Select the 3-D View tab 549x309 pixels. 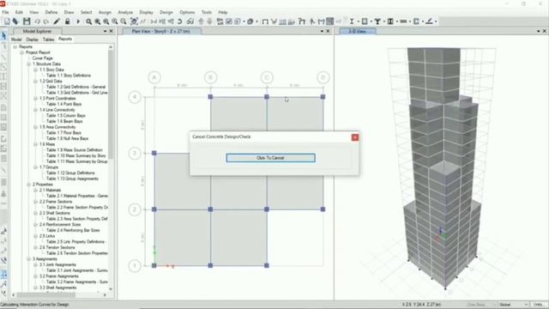[x=358, y=31]
